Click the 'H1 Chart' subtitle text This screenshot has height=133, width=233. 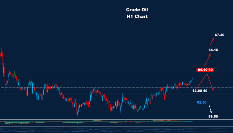click(137, 16)
